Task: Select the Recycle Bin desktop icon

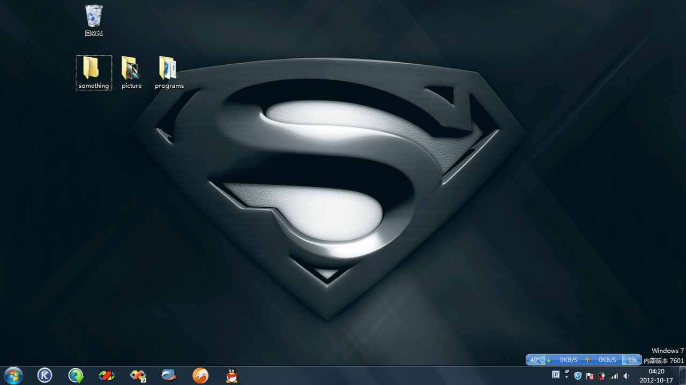Action: click(x=94, y=21)
